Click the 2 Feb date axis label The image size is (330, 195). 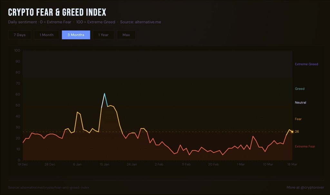tap(159, 164)
